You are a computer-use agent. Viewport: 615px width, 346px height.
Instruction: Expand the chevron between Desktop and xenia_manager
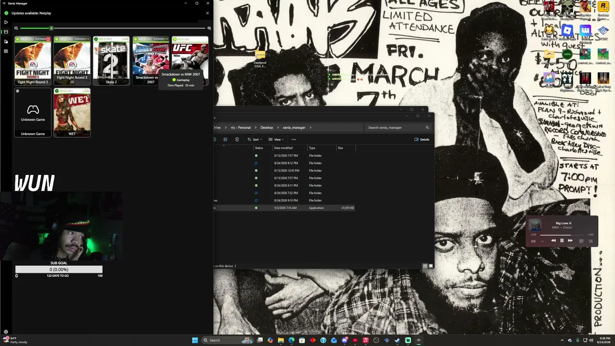(x=278, y=127)
